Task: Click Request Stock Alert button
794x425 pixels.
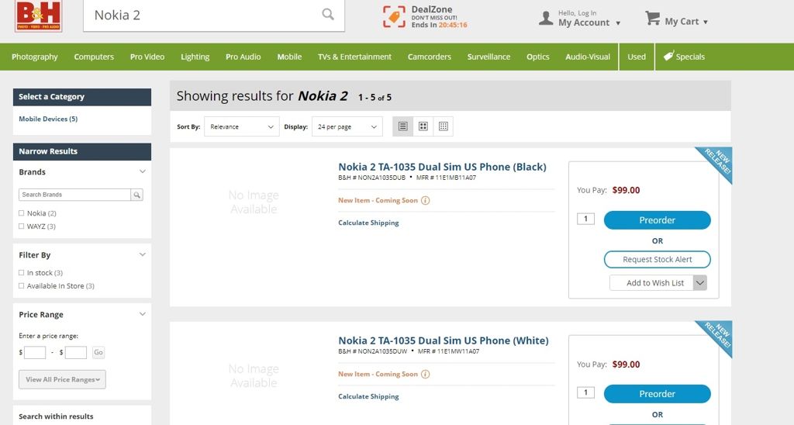Action: pyautogui.click(x=657, y=260)
